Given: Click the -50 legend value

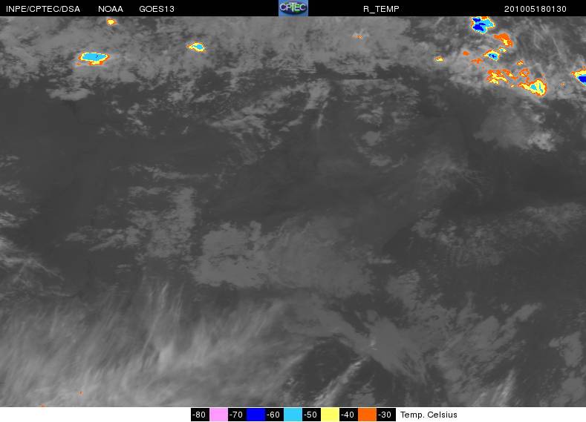Looking at the screenshot, I should click(311, 415).
